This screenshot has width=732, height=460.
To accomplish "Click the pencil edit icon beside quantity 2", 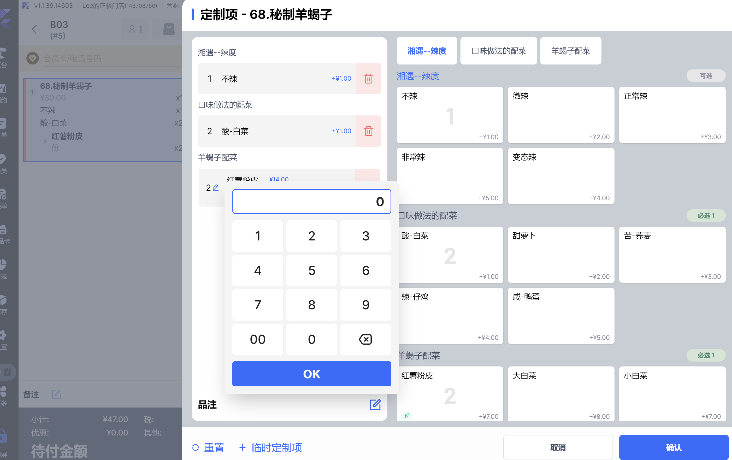I will coord(216,188).
